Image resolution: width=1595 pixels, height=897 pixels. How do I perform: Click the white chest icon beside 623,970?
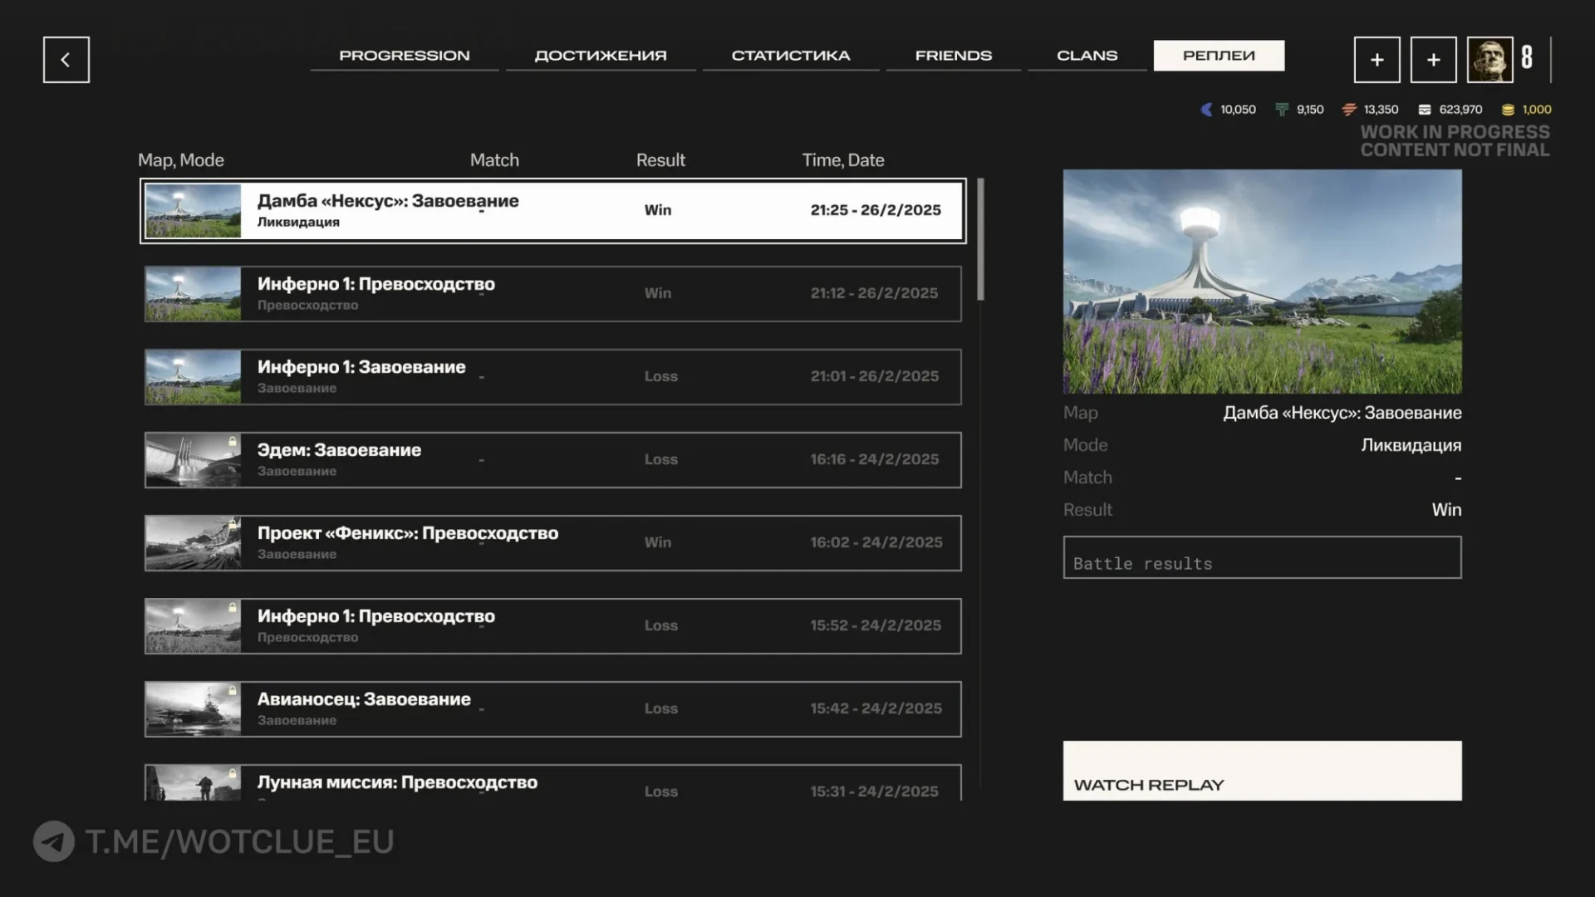click(1425, 110)
